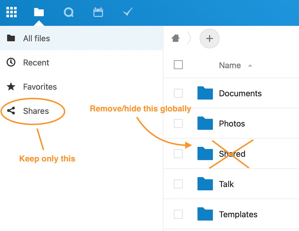299x231 pixels.
Task: Check the Documents folder checkbox
Action: (178, 93)
